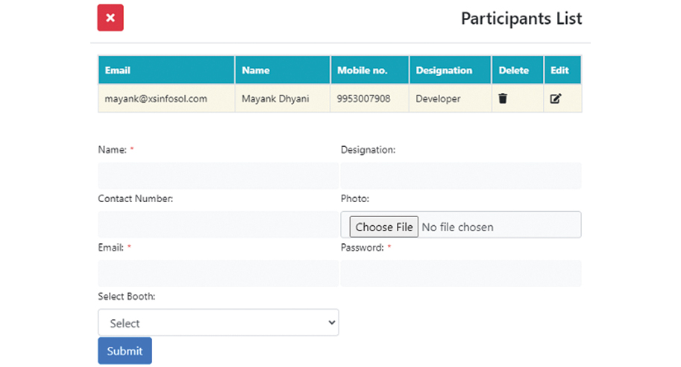Click the Edit column header
The height and width of the screenshot is (367, 681).
tap(559, 70)
